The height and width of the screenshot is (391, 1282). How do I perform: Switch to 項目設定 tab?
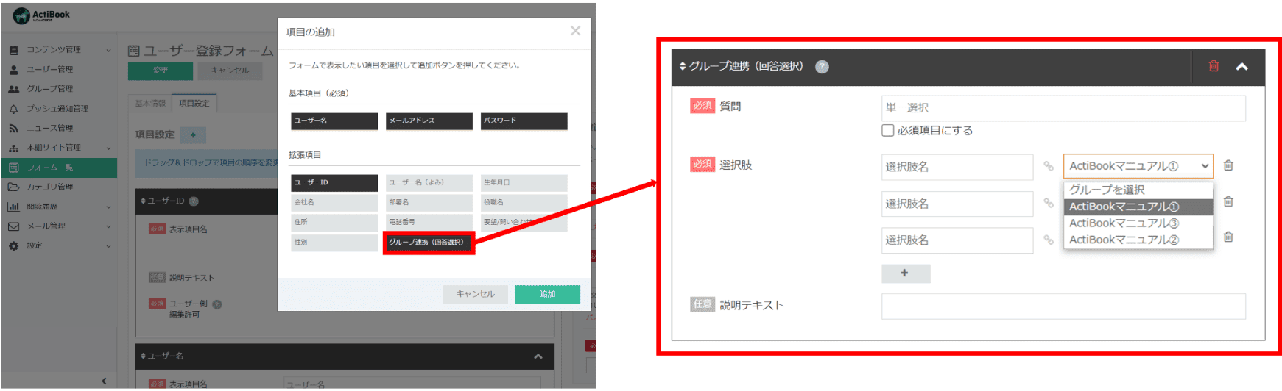pos(194,104)
